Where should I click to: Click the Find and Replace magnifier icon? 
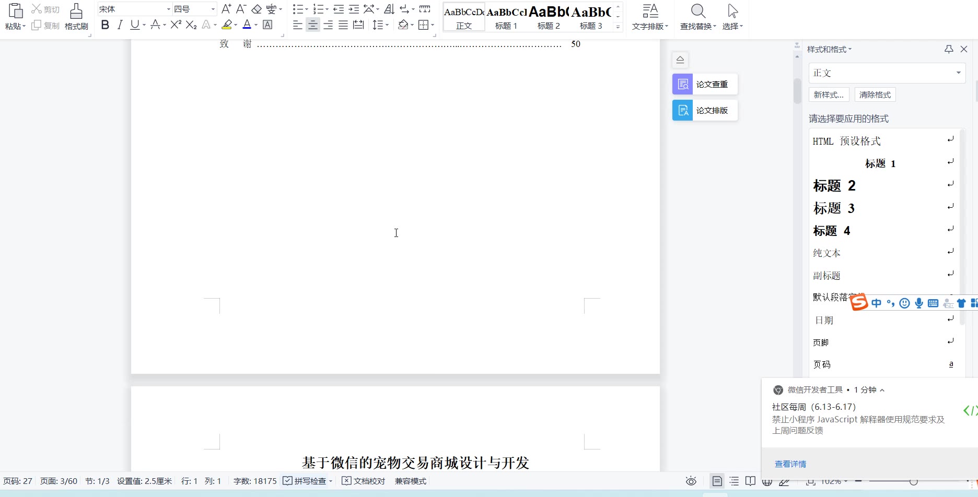click(x=698, y=11)
